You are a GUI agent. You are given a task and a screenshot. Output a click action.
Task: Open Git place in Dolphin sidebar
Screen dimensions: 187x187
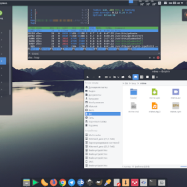click(x=102, y=114)
